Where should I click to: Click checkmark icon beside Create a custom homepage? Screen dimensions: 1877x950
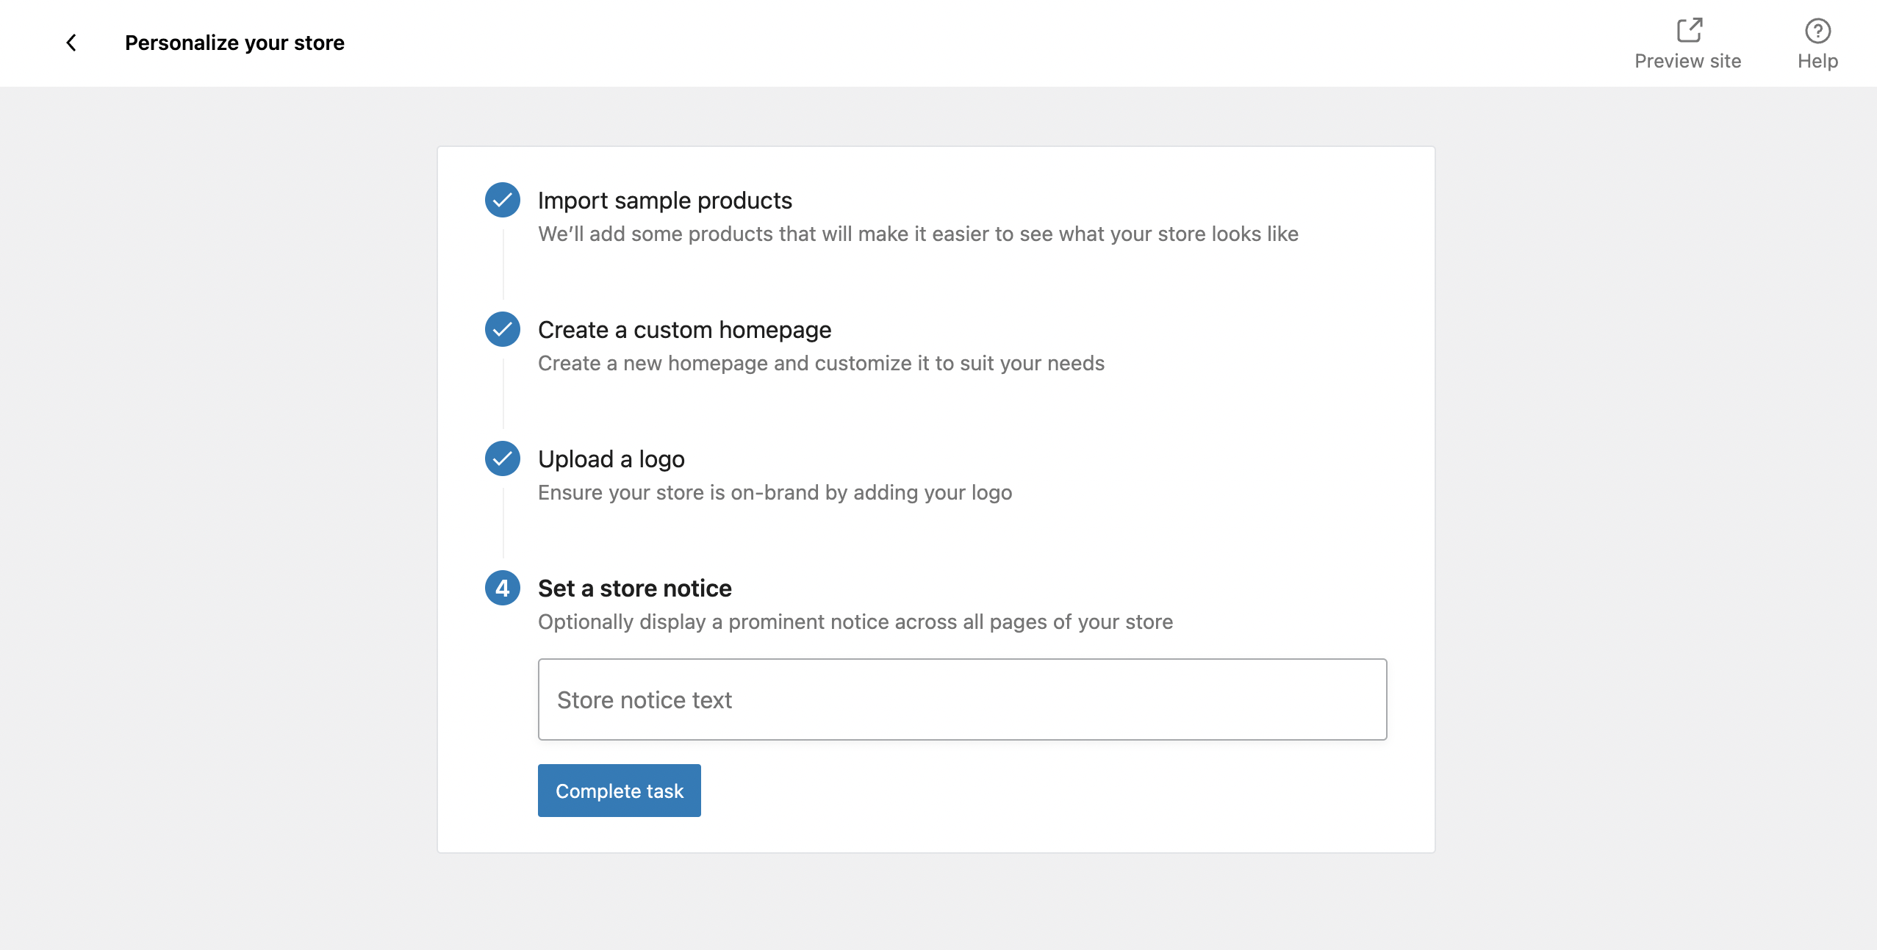click(x=503, y=329)
